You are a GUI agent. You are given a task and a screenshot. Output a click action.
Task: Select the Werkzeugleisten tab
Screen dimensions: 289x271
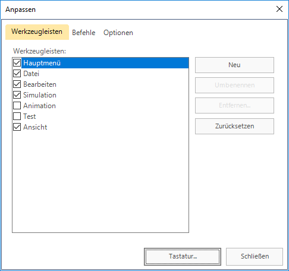click(37, 32)
